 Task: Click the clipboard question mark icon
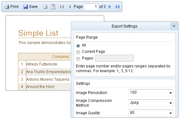click(x=53, y=7)
